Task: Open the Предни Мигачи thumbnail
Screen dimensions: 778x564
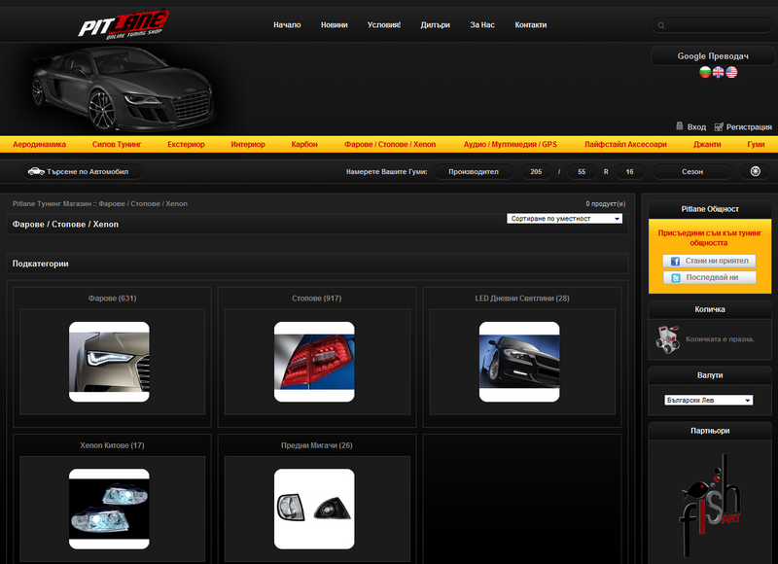Action: coord(314,509)
